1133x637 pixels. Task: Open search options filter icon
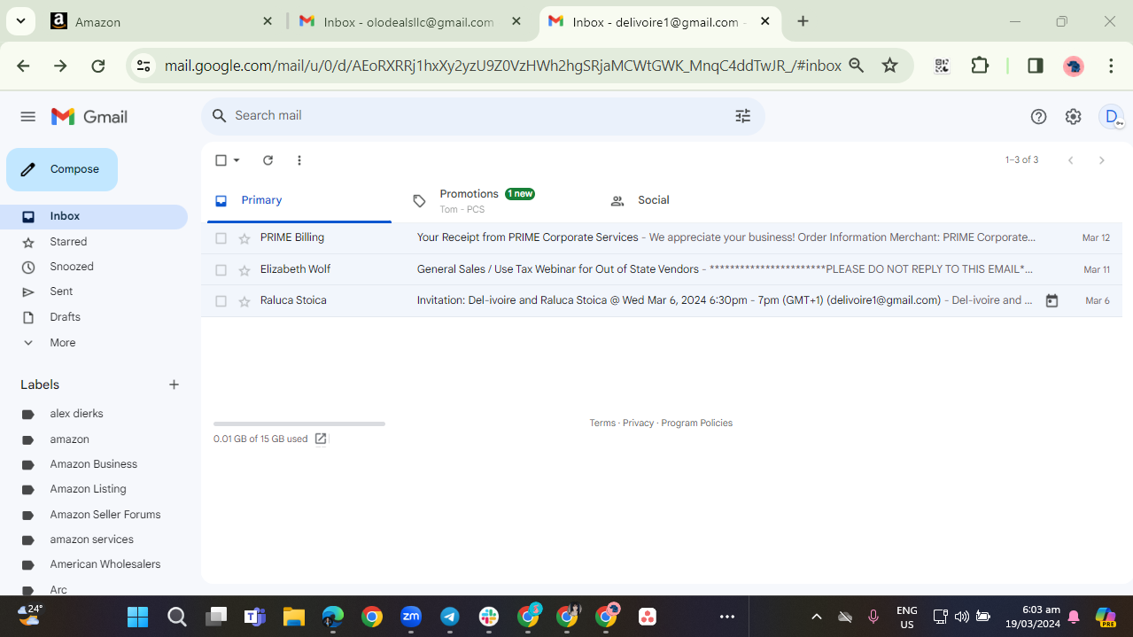click(742, 116)
